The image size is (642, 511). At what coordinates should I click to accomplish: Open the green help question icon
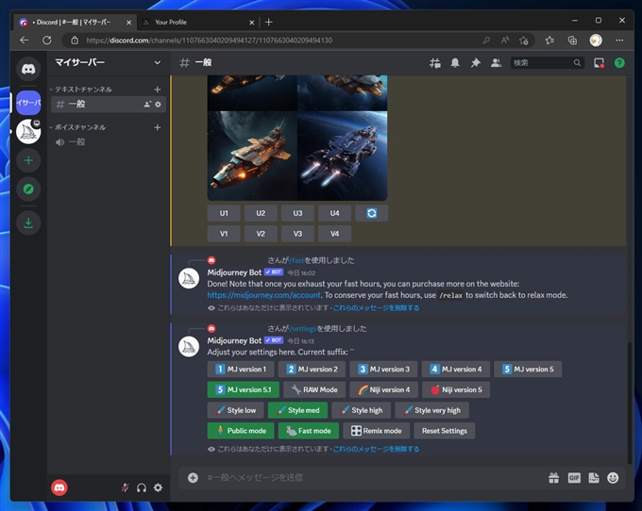(619, 63)
